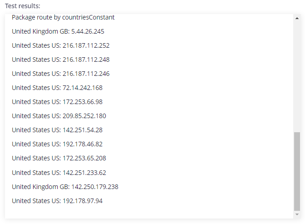Select the line with IP 192.178.46.82

(57, 144)
